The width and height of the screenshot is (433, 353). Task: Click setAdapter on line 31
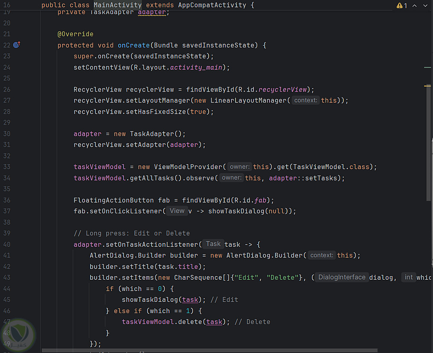click(146, 145)
